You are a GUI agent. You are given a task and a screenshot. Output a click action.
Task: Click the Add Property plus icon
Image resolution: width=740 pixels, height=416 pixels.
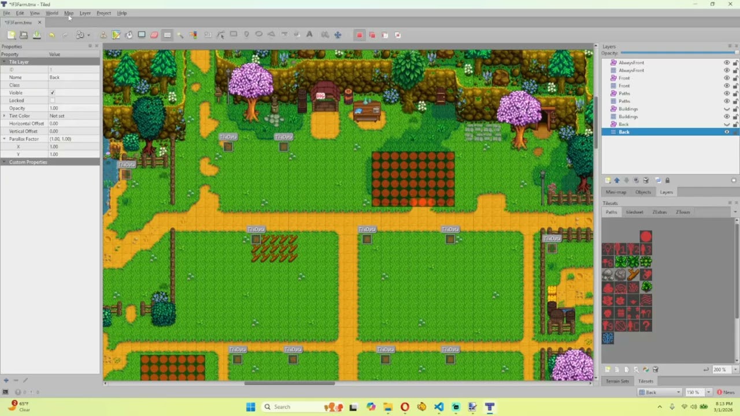tap(6, 380)
